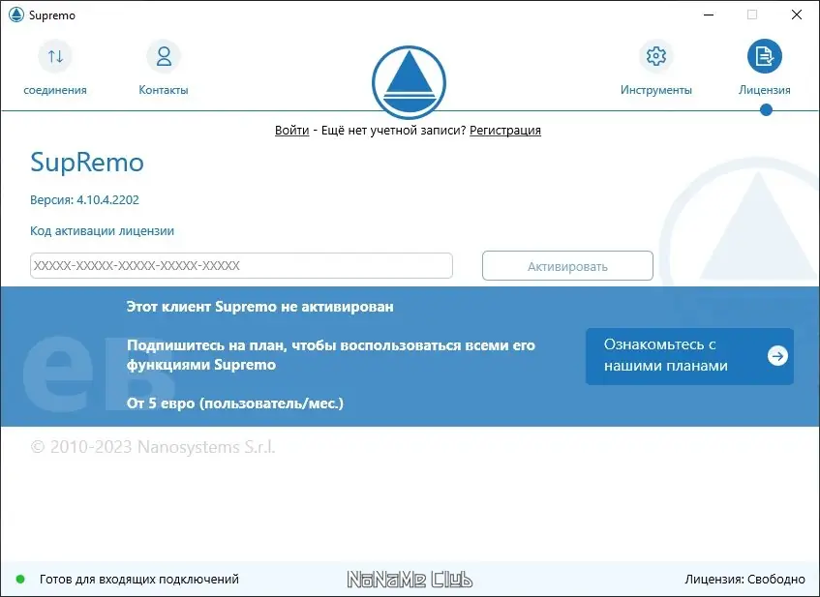This screenshot has width=820, height=597.
Task: Close the Supremo window
Action: click(797, 15)
